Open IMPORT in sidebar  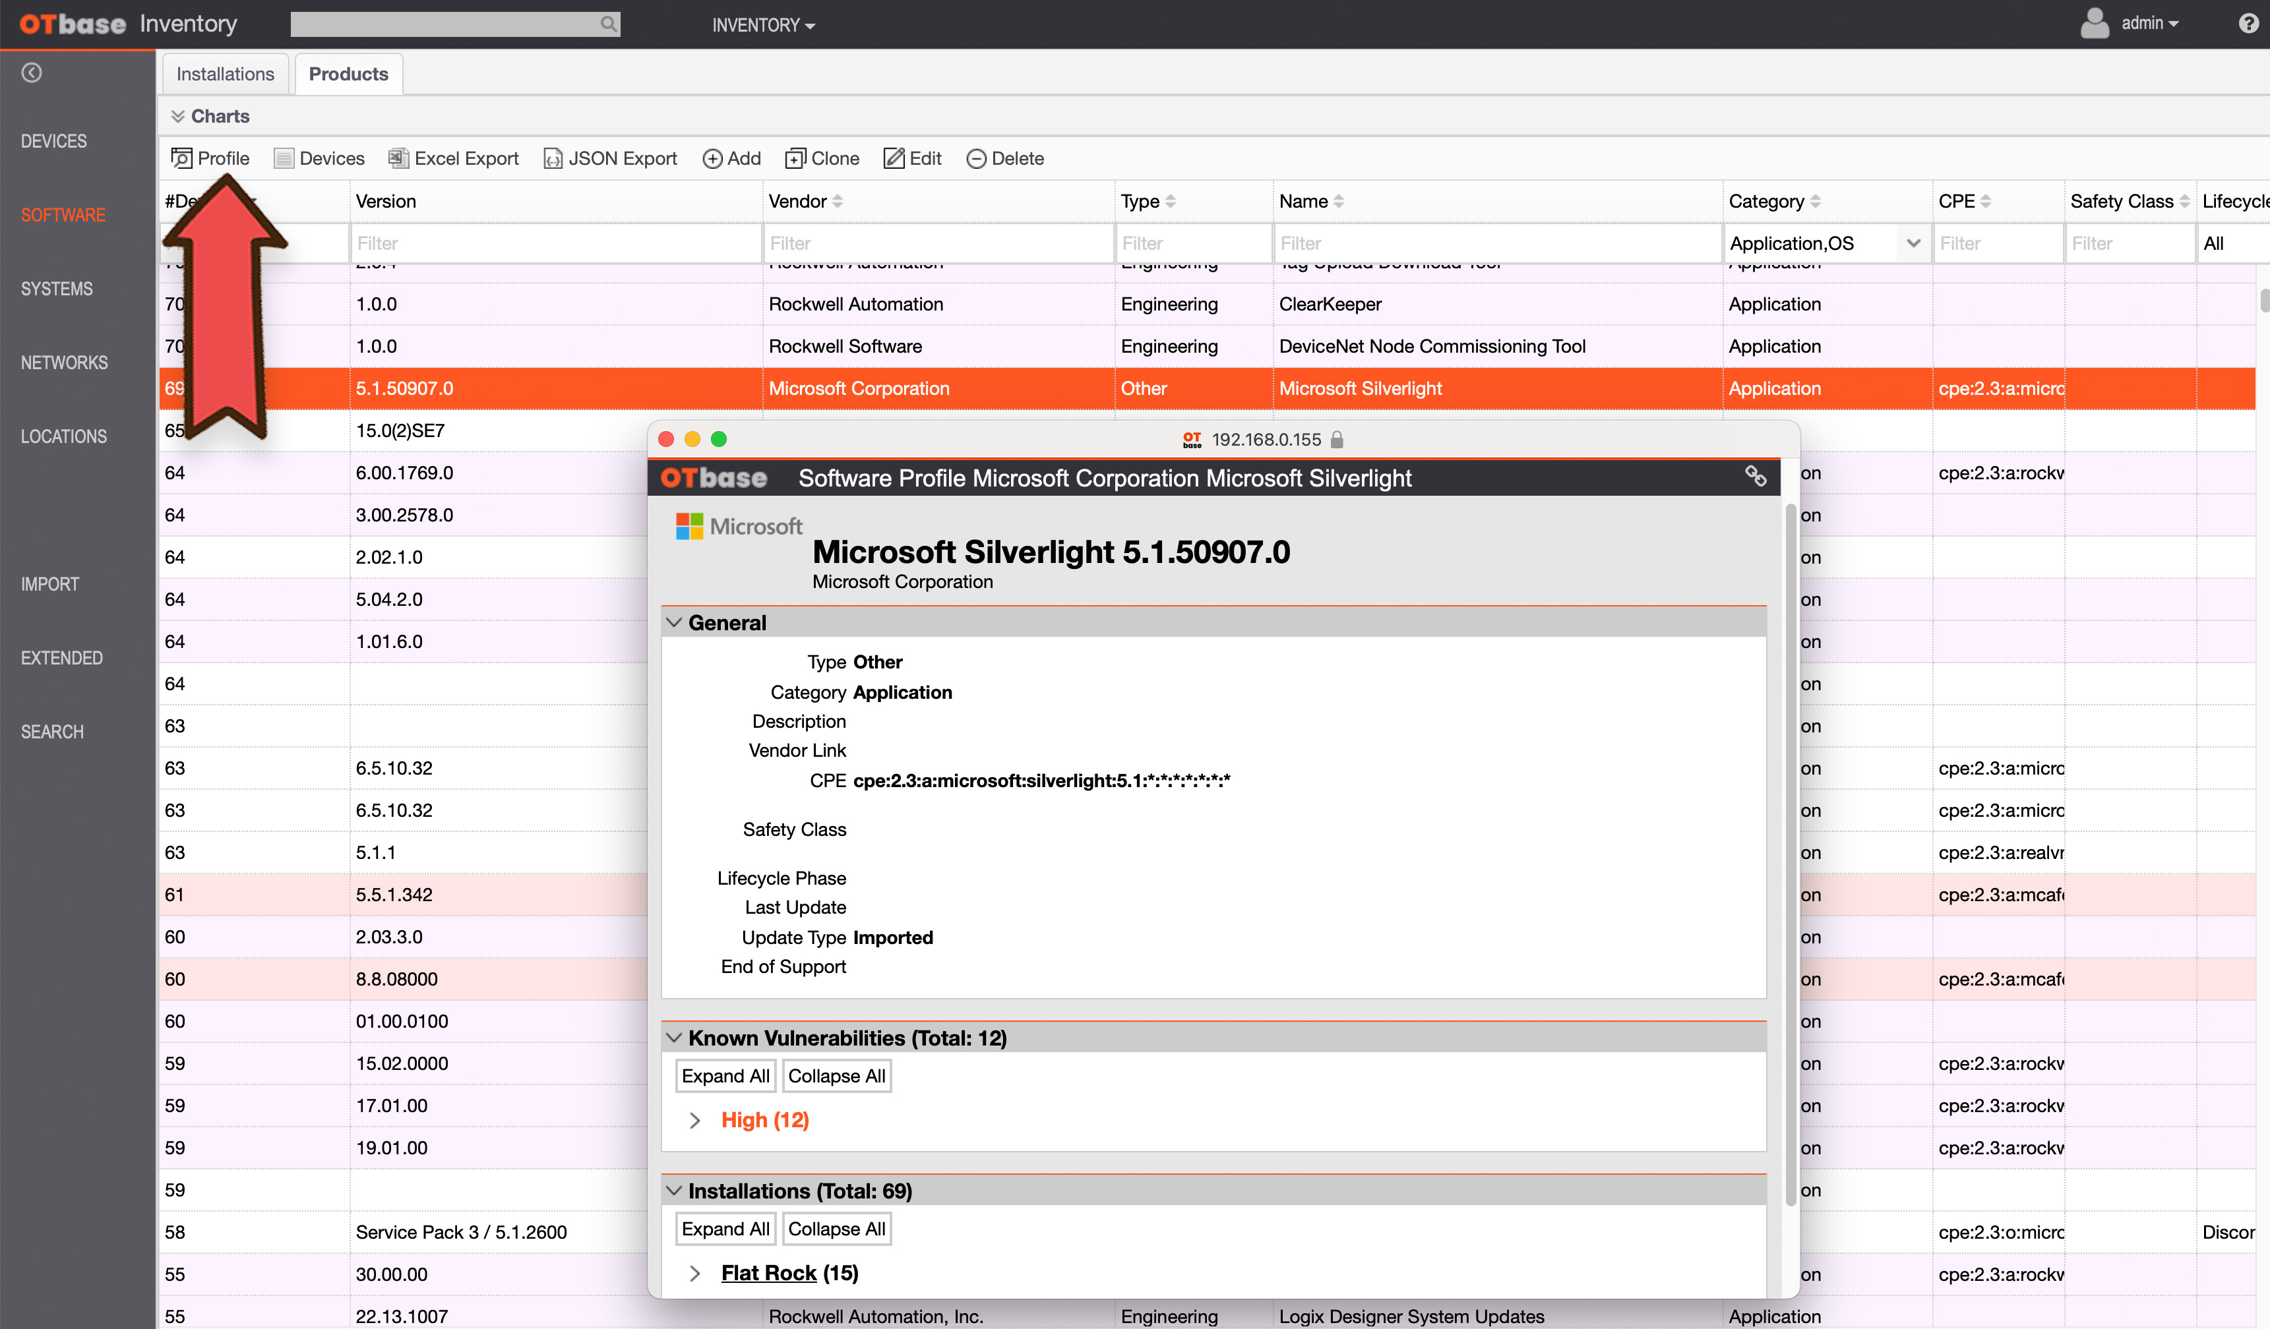coord(49,584)
